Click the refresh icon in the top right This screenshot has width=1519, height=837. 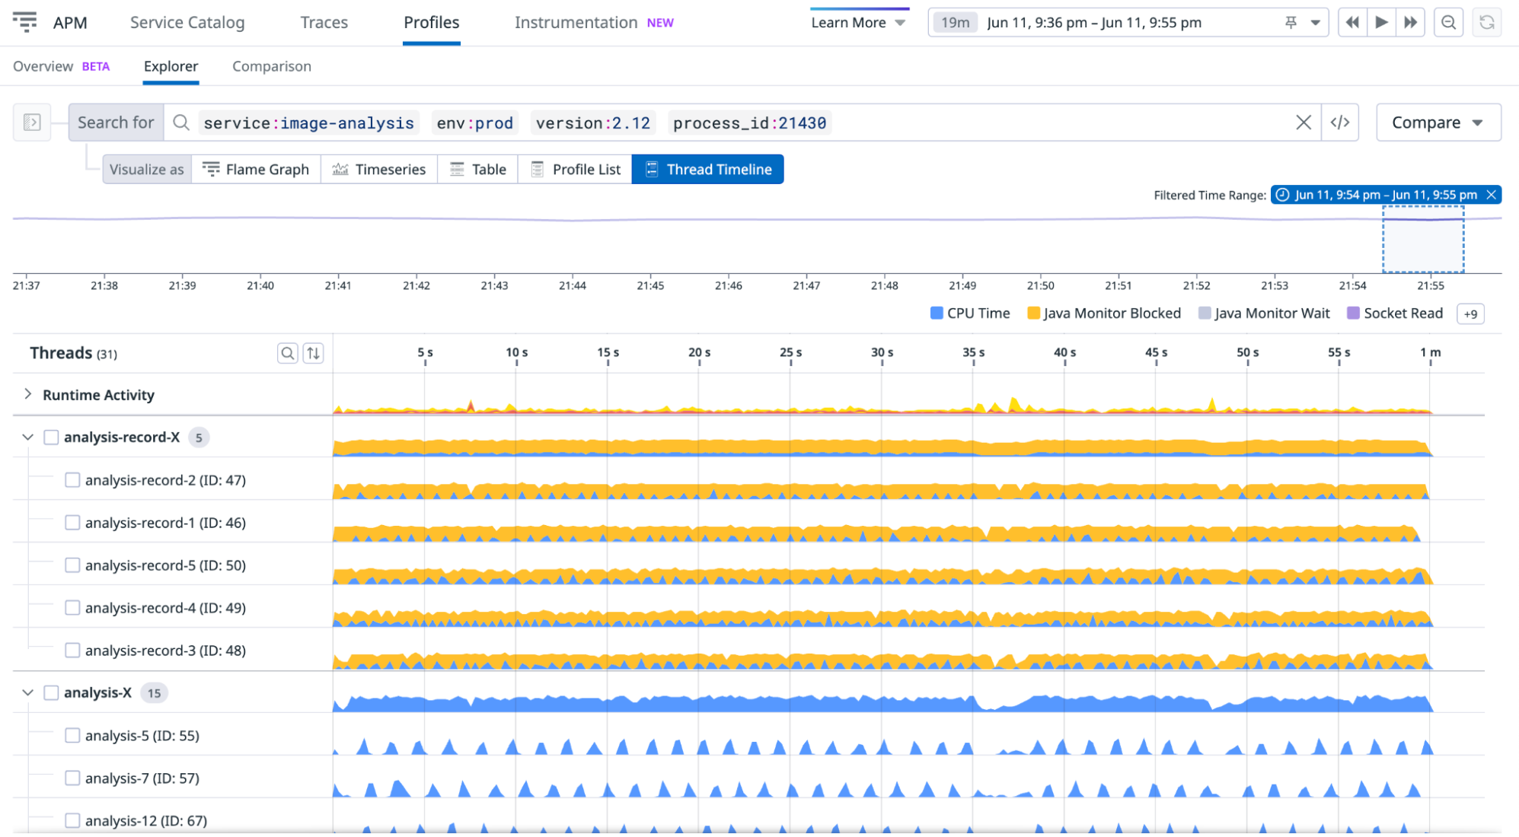(x=1487, y=22)
